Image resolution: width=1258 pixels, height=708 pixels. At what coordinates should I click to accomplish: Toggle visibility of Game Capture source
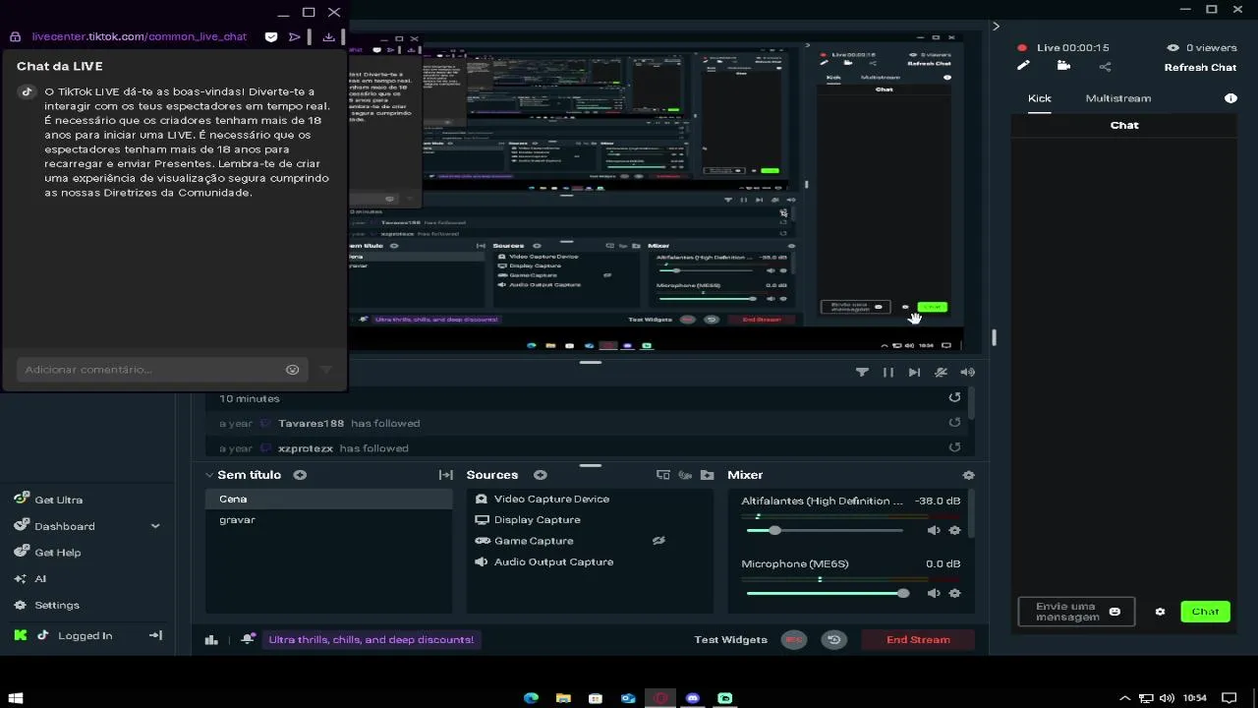[x=658, y=541]
